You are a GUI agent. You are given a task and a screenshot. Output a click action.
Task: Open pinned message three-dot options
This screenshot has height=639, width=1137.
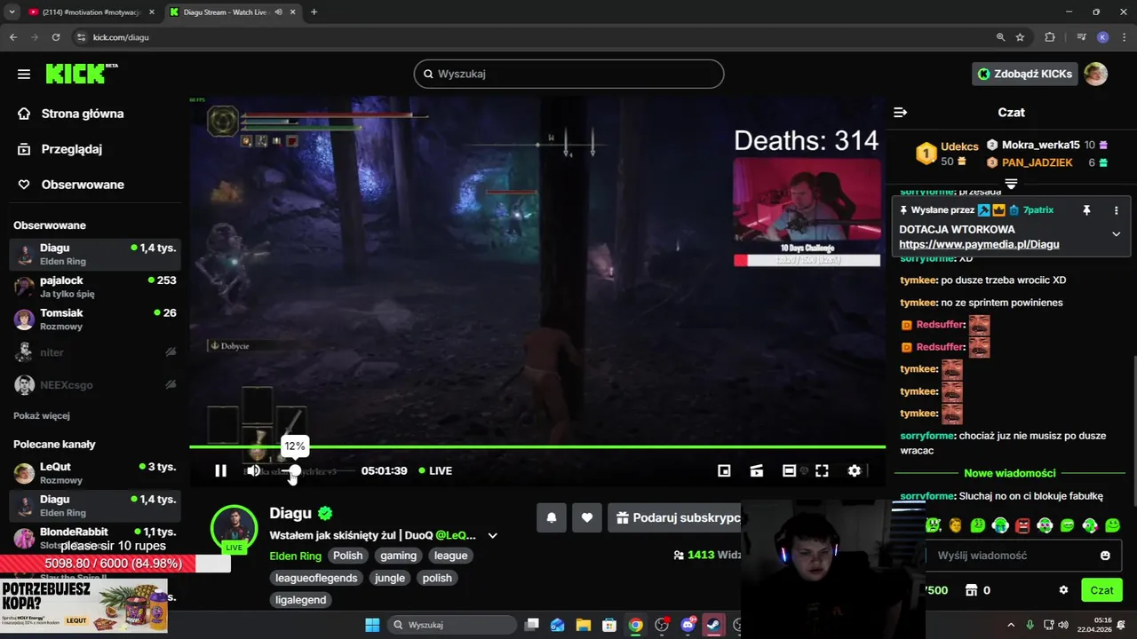(1117, 210)
